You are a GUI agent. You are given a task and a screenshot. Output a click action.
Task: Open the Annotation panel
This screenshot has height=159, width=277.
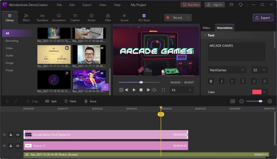pos(59,18)
